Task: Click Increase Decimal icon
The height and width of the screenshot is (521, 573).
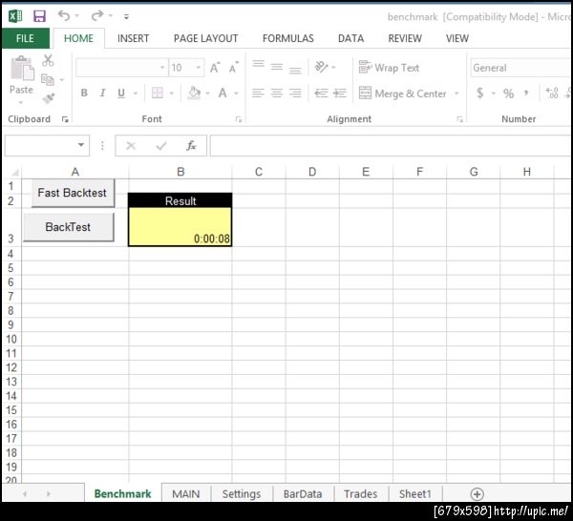Action: 552,94
